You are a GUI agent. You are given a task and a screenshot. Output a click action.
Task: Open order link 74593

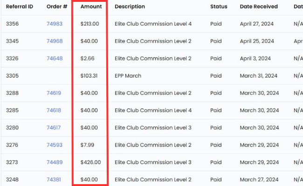pyautogui.click(x=55, y=145)
